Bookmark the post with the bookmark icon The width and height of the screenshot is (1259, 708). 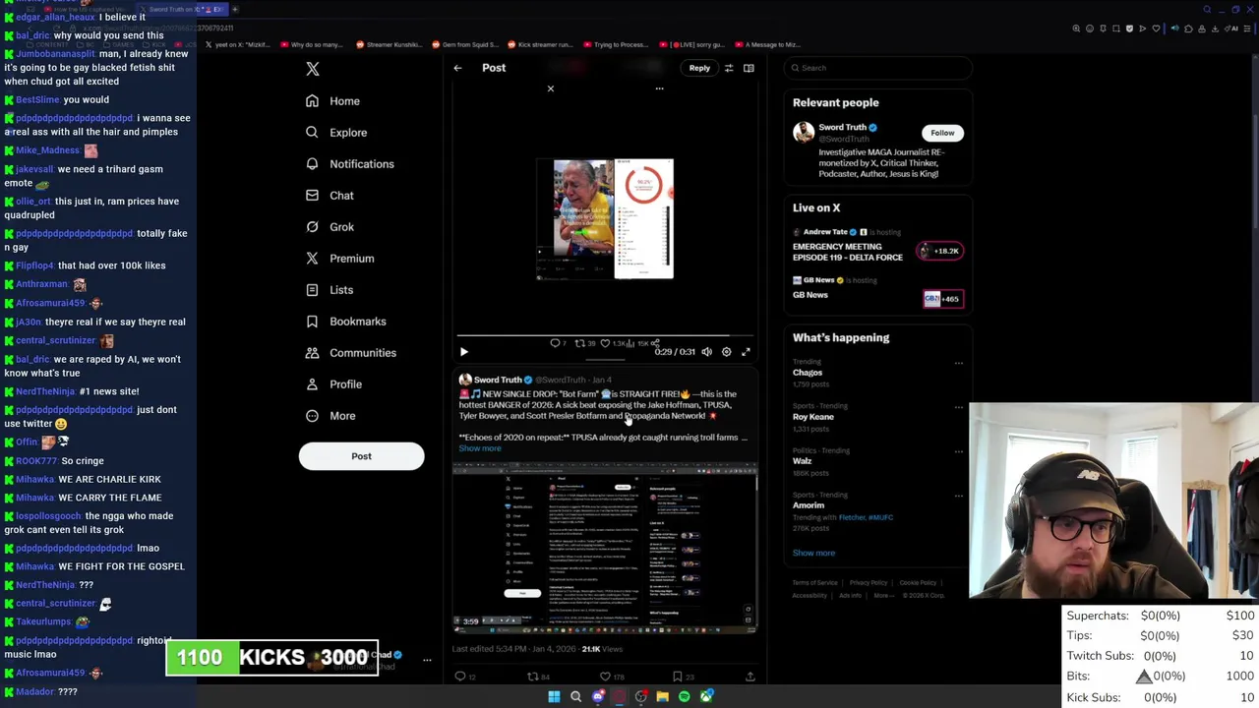(677, 677)
